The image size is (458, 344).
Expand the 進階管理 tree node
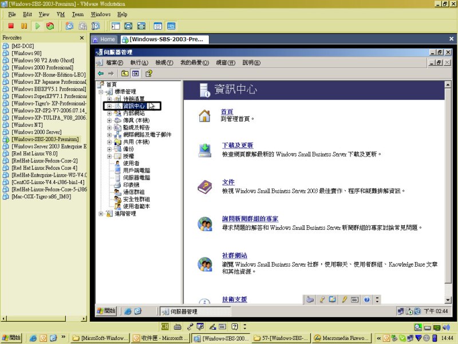[x=101, y=214]
